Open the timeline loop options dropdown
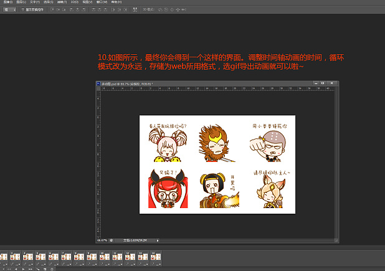 (3, 269)
